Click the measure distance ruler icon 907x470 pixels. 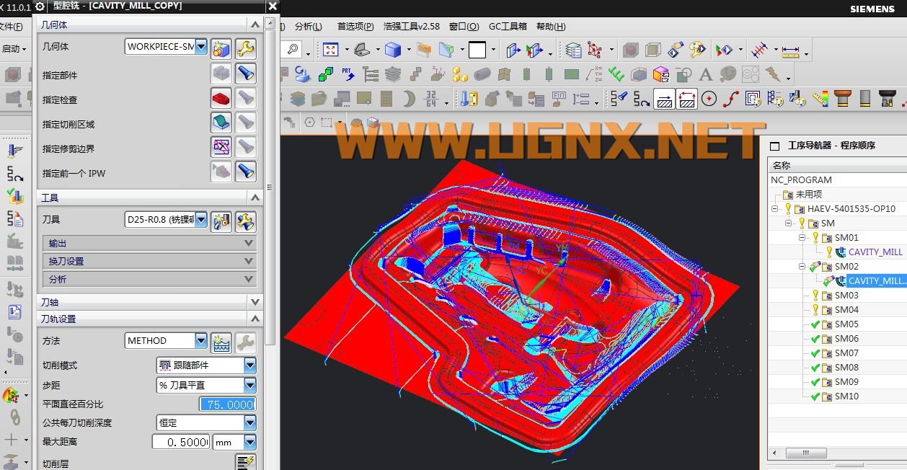click(791, 51)
